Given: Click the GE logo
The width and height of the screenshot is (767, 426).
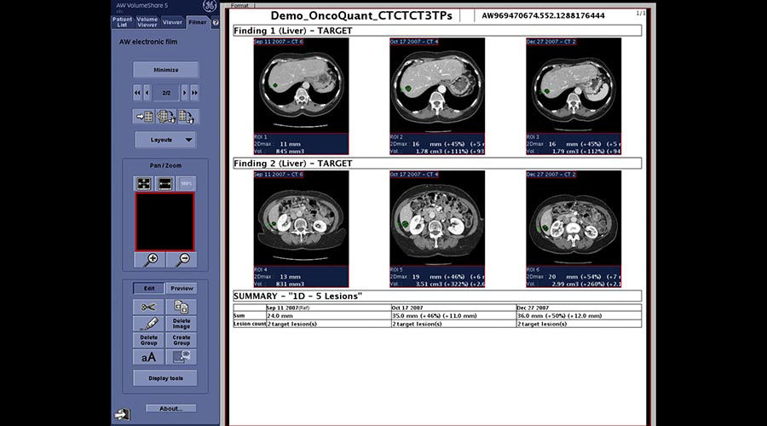Looking at the screenshot, I should [x=210, y=6].
